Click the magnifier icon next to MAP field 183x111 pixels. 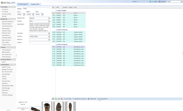pos(42,14)
